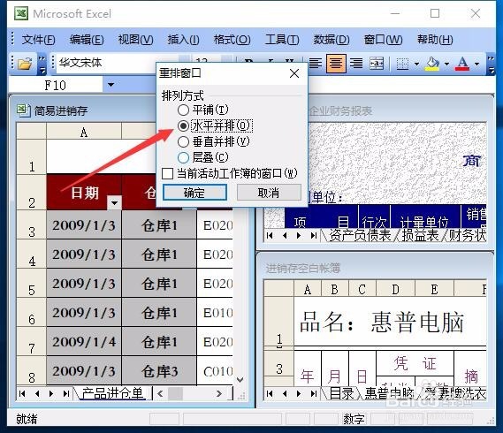
Task: Click the fill color bucket icon
Action: (432, 64)
